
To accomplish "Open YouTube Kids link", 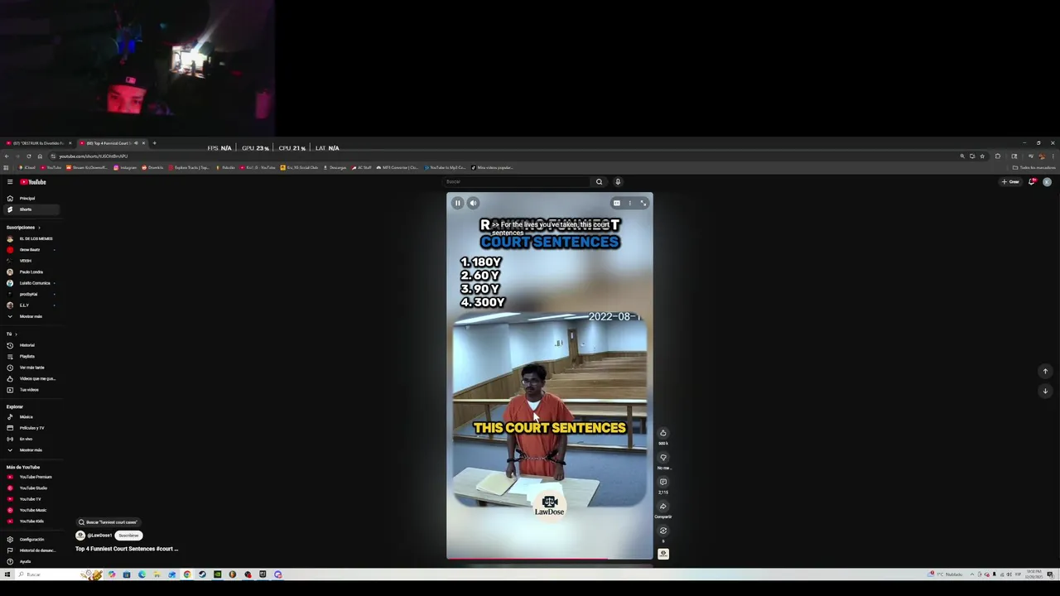I will 31,521.
